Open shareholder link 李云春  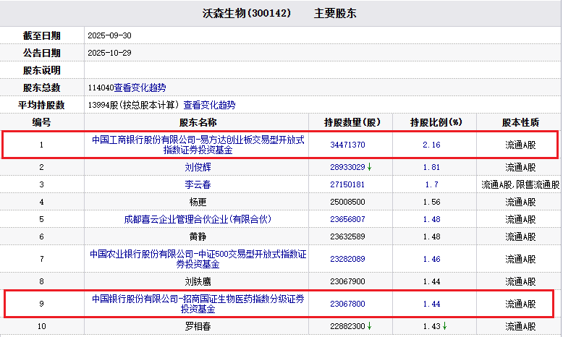198,184
